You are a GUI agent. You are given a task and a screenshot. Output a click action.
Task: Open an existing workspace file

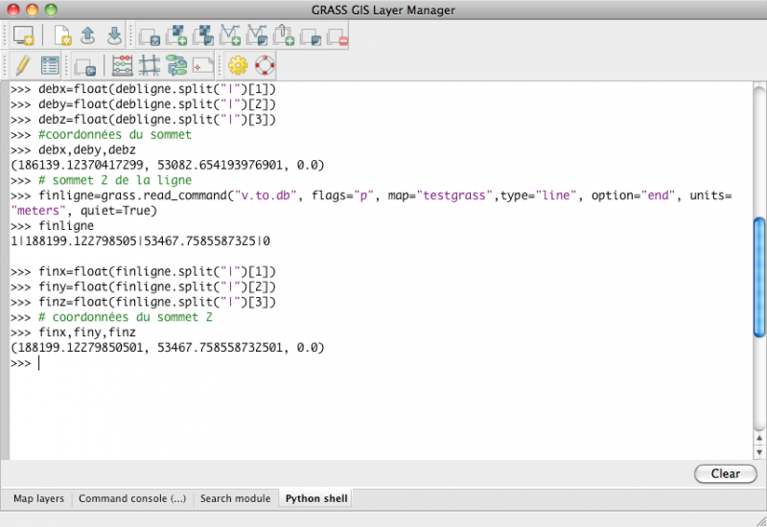pos(88,36)
